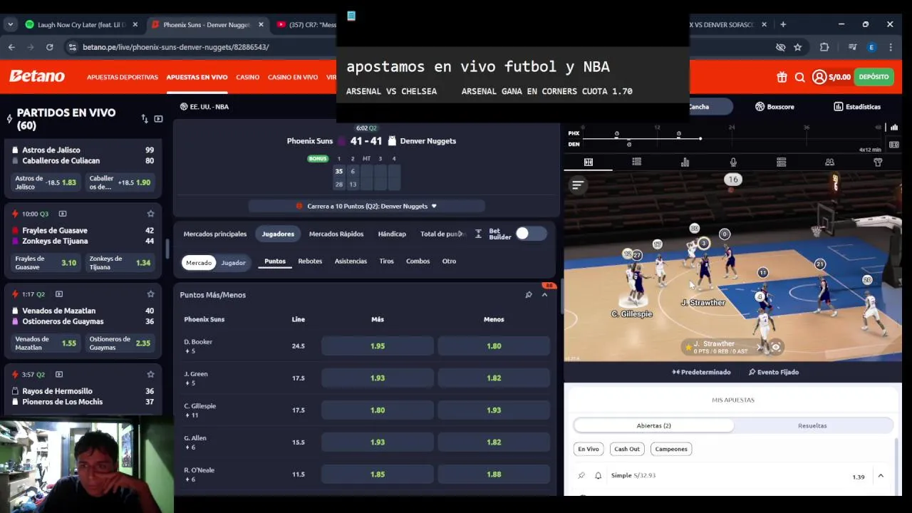Click the My Bets panel scrollbar
Image resolution: width=912 pixels, height=513 pixels.
(897, 467)
